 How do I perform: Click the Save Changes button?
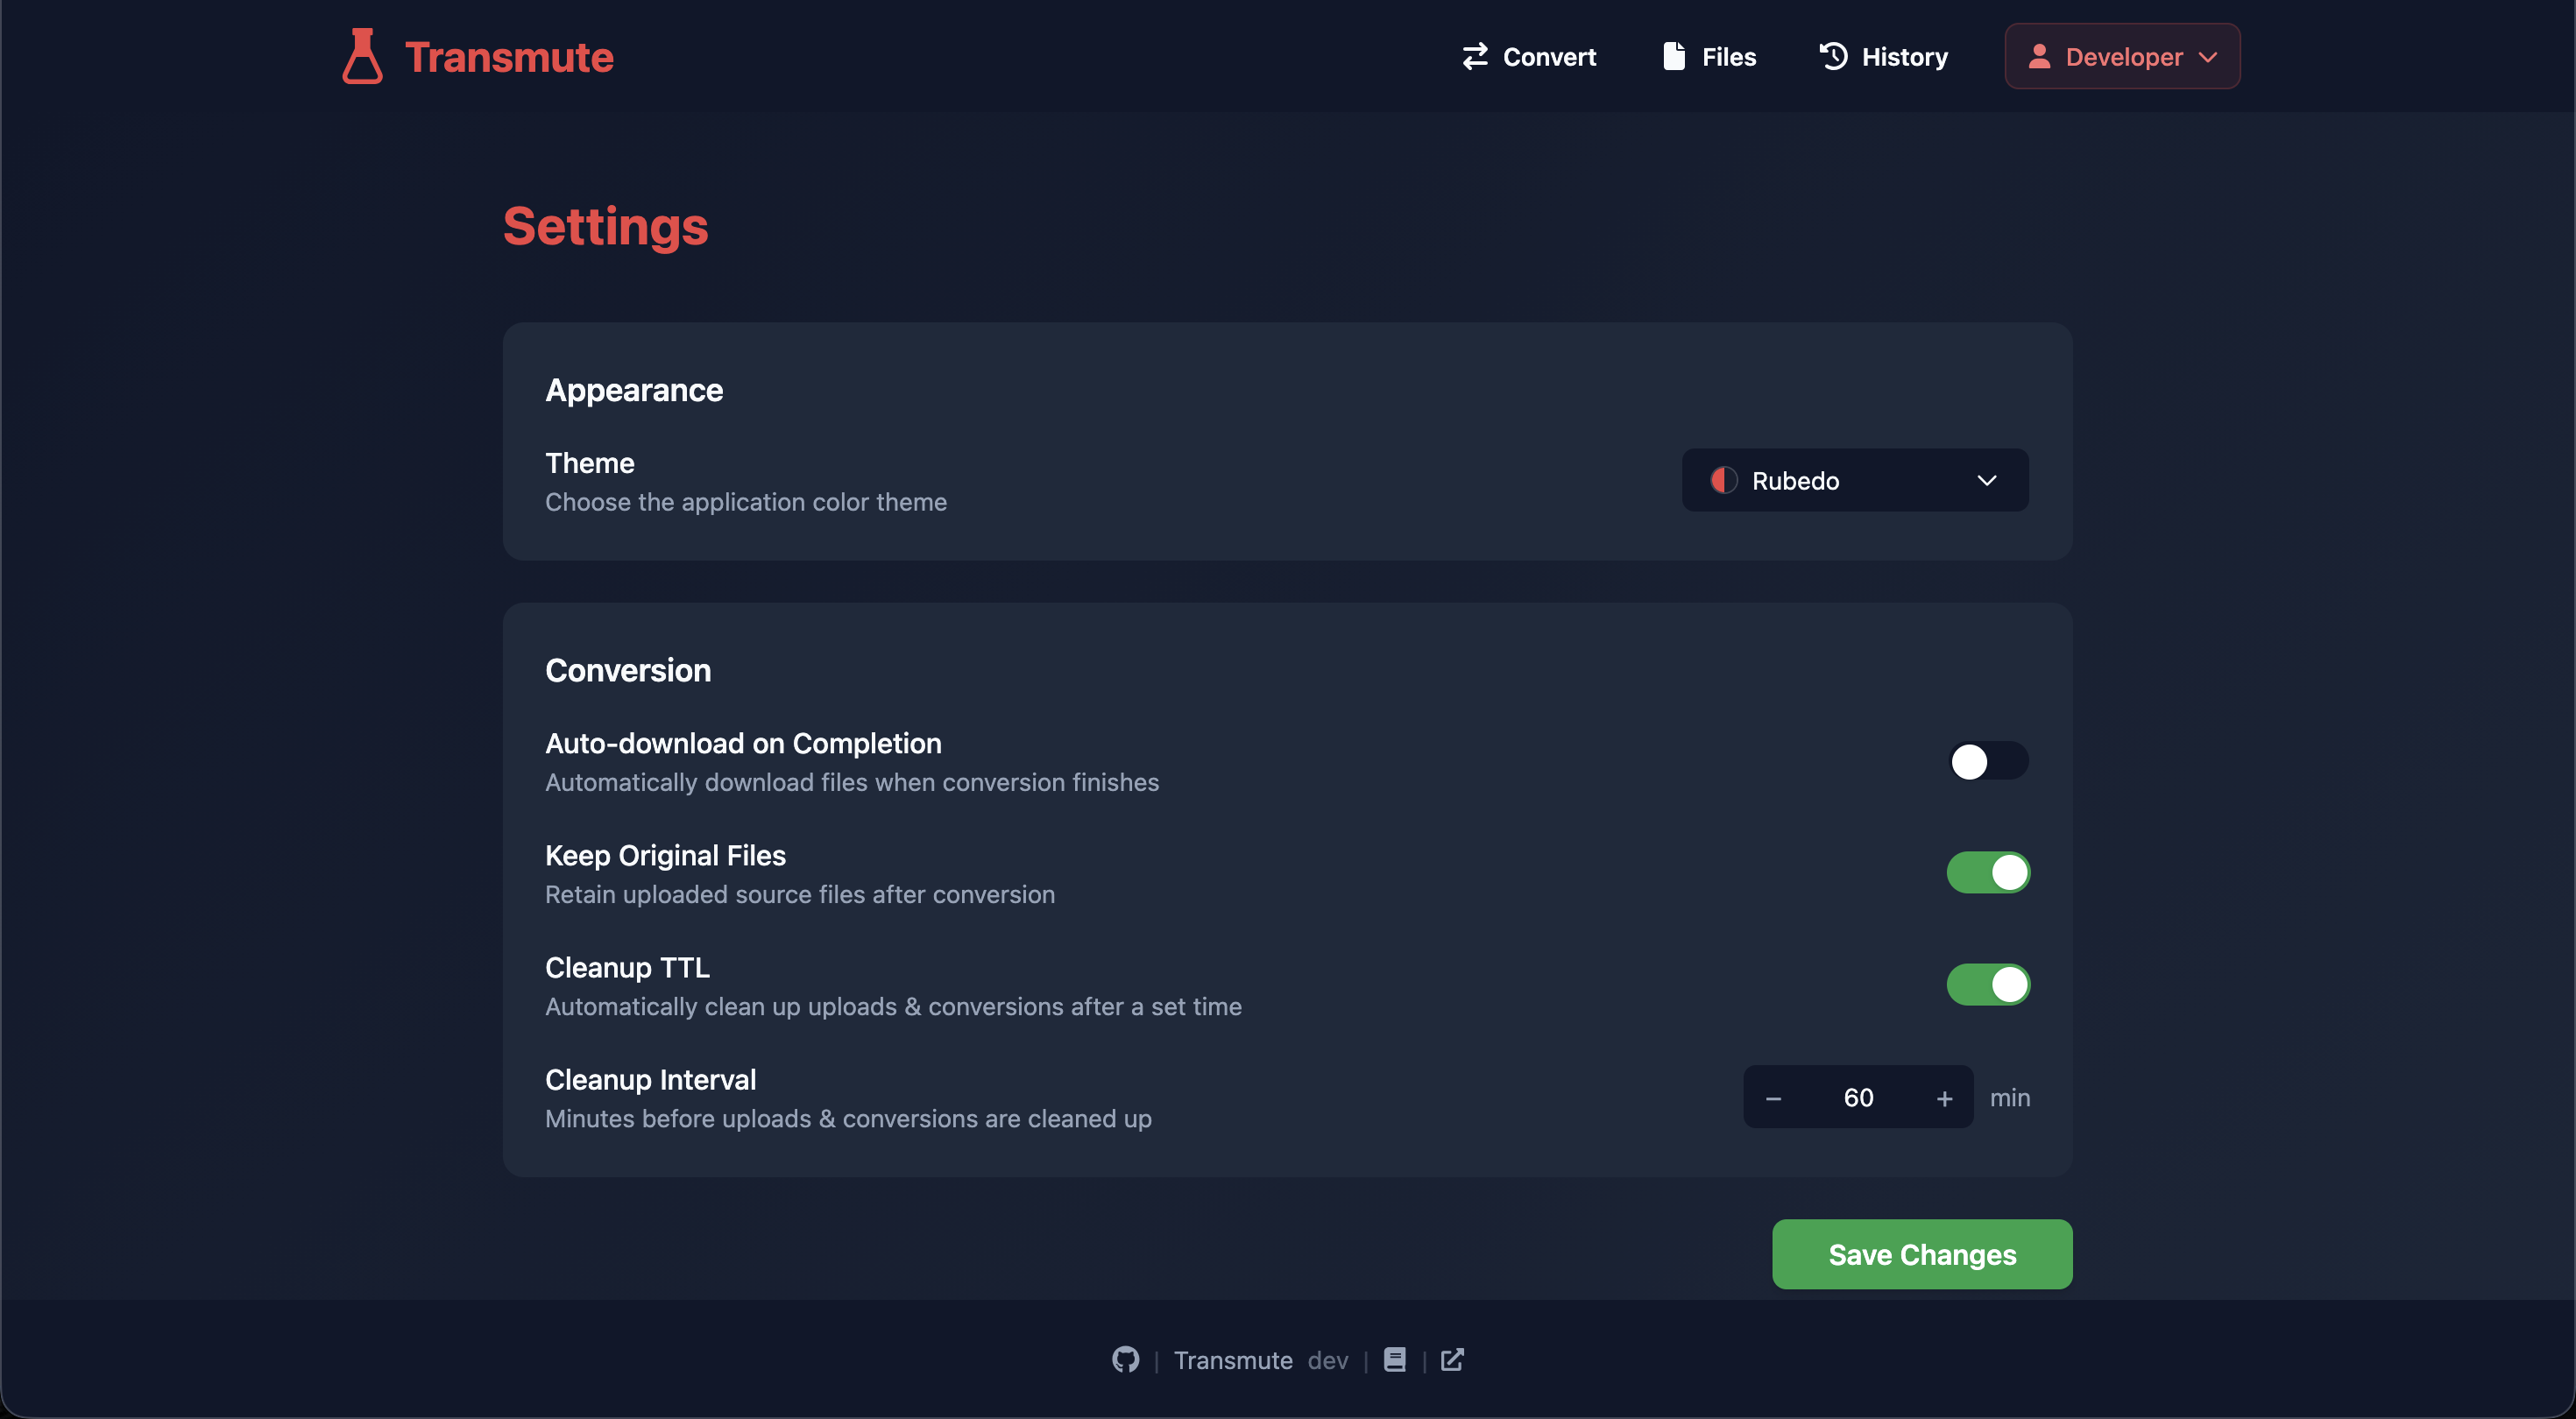1921,1254
